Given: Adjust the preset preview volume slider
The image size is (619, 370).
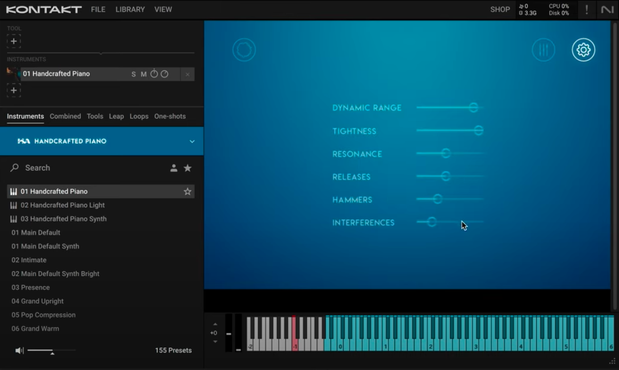Looking at the screenshot, I should [52, 350].
